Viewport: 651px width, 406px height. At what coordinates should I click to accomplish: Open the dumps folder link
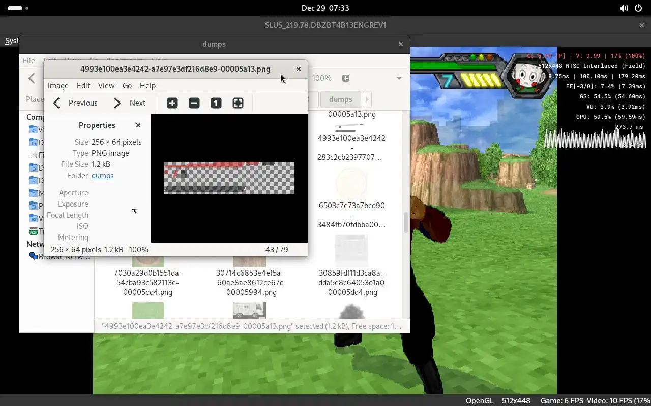pyautogui.click(x=103, y=176)
